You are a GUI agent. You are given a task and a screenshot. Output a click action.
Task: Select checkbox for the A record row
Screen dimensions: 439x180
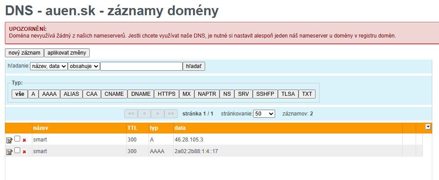[x=17, y=139]
